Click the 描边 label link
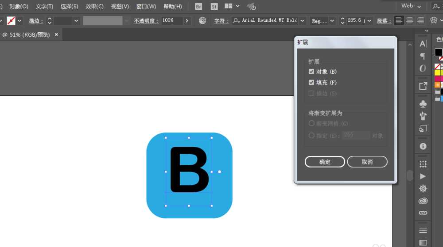Screen dimensions: 443x247 [x=36, y=21]
